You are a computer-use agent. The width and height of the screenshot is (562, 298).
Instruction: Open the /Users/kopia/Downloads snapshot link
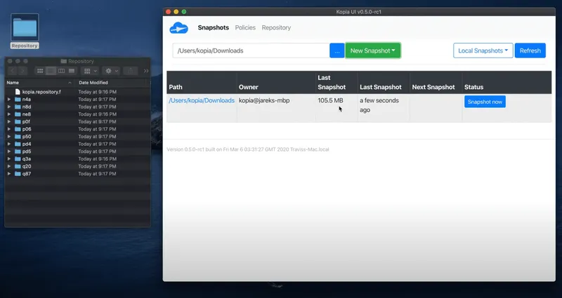coord(202,100)
